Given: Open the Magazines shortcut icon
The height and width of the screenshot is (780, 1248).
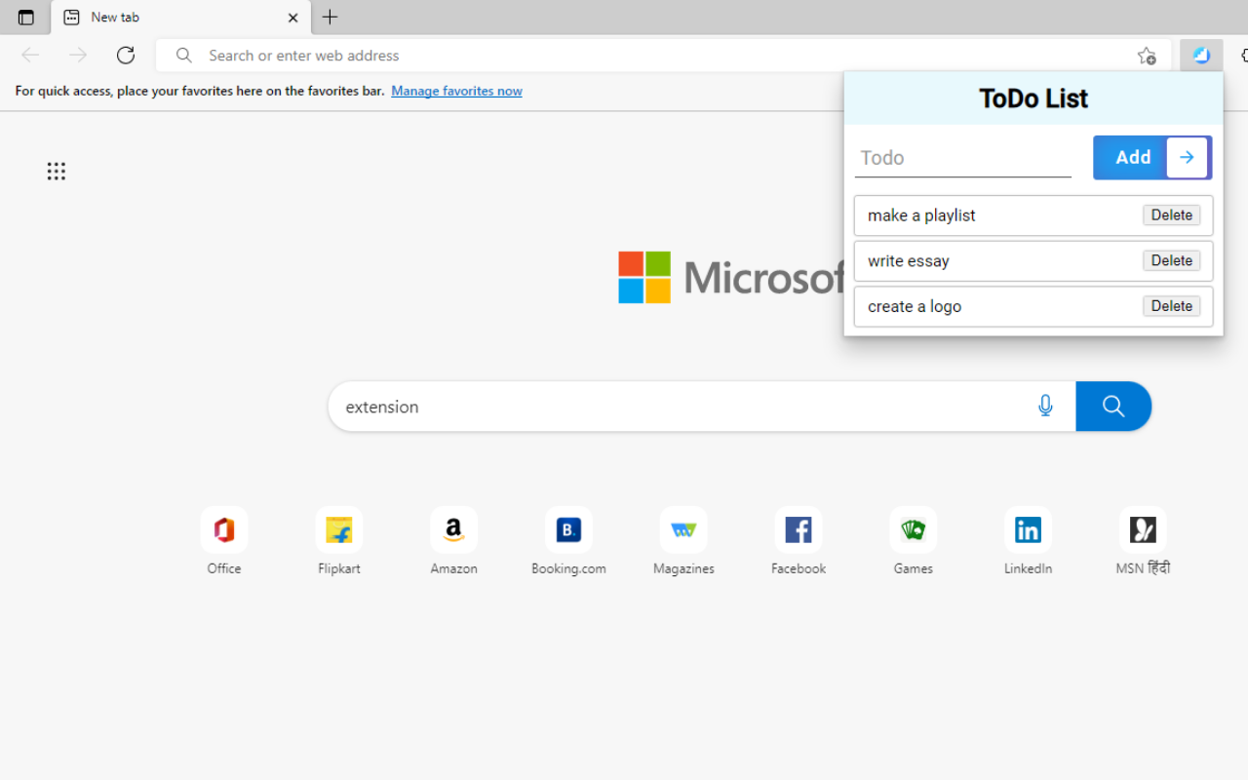Looking at the screenshot, I should point(683,530).
